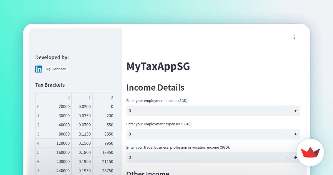Click the Income Details heading
Image resolution: width=333 pixels, height=175 pixels.
(155, 87)
